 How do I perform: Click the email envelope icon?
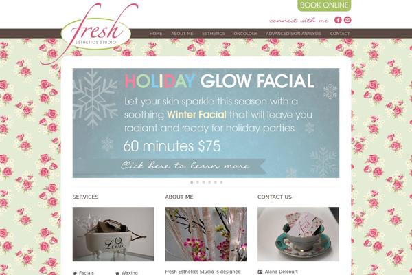point(347,20)
